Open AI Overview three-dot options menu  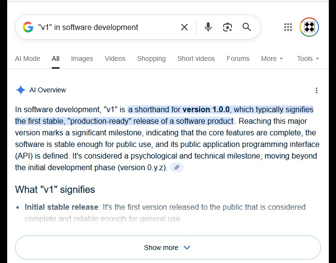317,90
